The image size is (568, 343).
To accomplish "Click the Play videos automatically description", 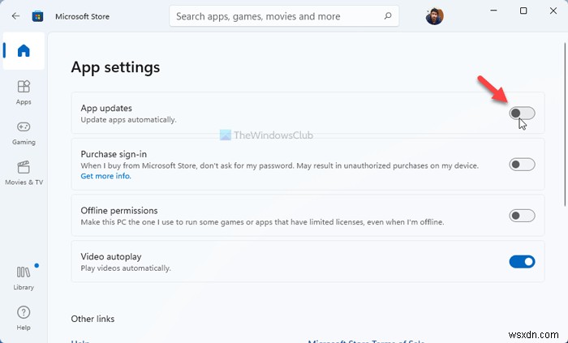I will [125, 268].
